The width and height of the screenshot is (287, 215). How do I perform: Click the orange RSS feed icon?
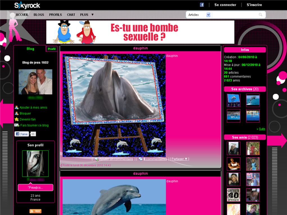(x=35, y=211)
